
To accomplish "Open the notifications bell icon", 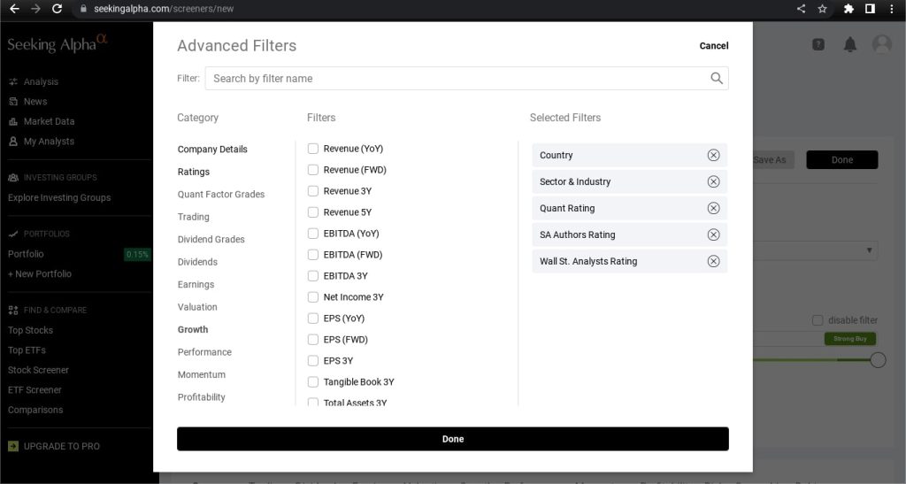I will 849,44.
